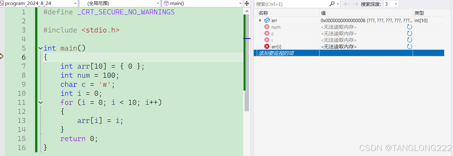
Task: Click the error icon beside c
Action: coord(267,33)
